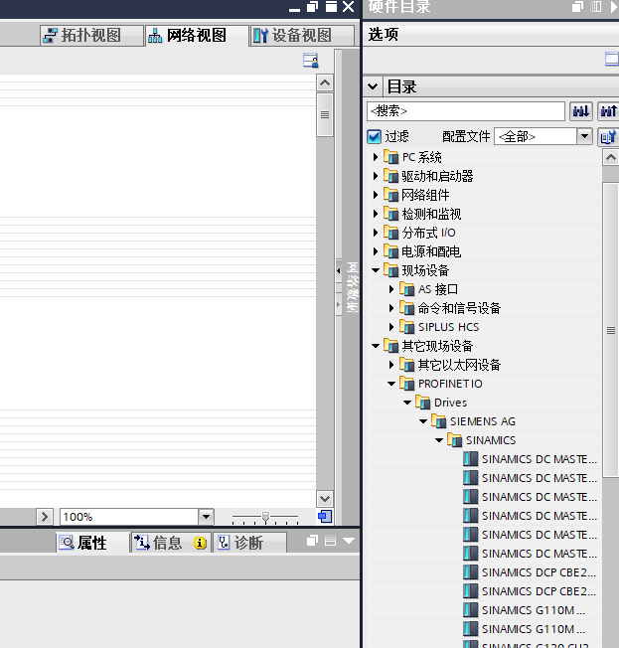Click the overview navigation icon at bottom right
Viewport: 619px width, 648px height.
pos(324,517)
